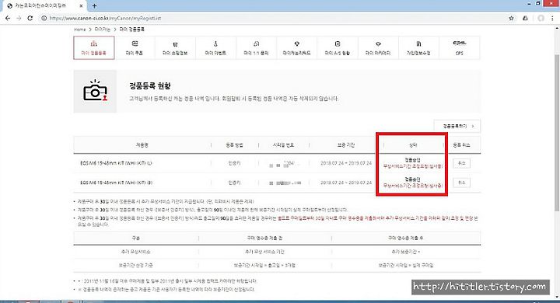Image resolution: width=560 pixels, height=303 pixels.
Task: View the 마이 A/S 현황 tab
Action: pyautogui.click(x=337, y=48)
